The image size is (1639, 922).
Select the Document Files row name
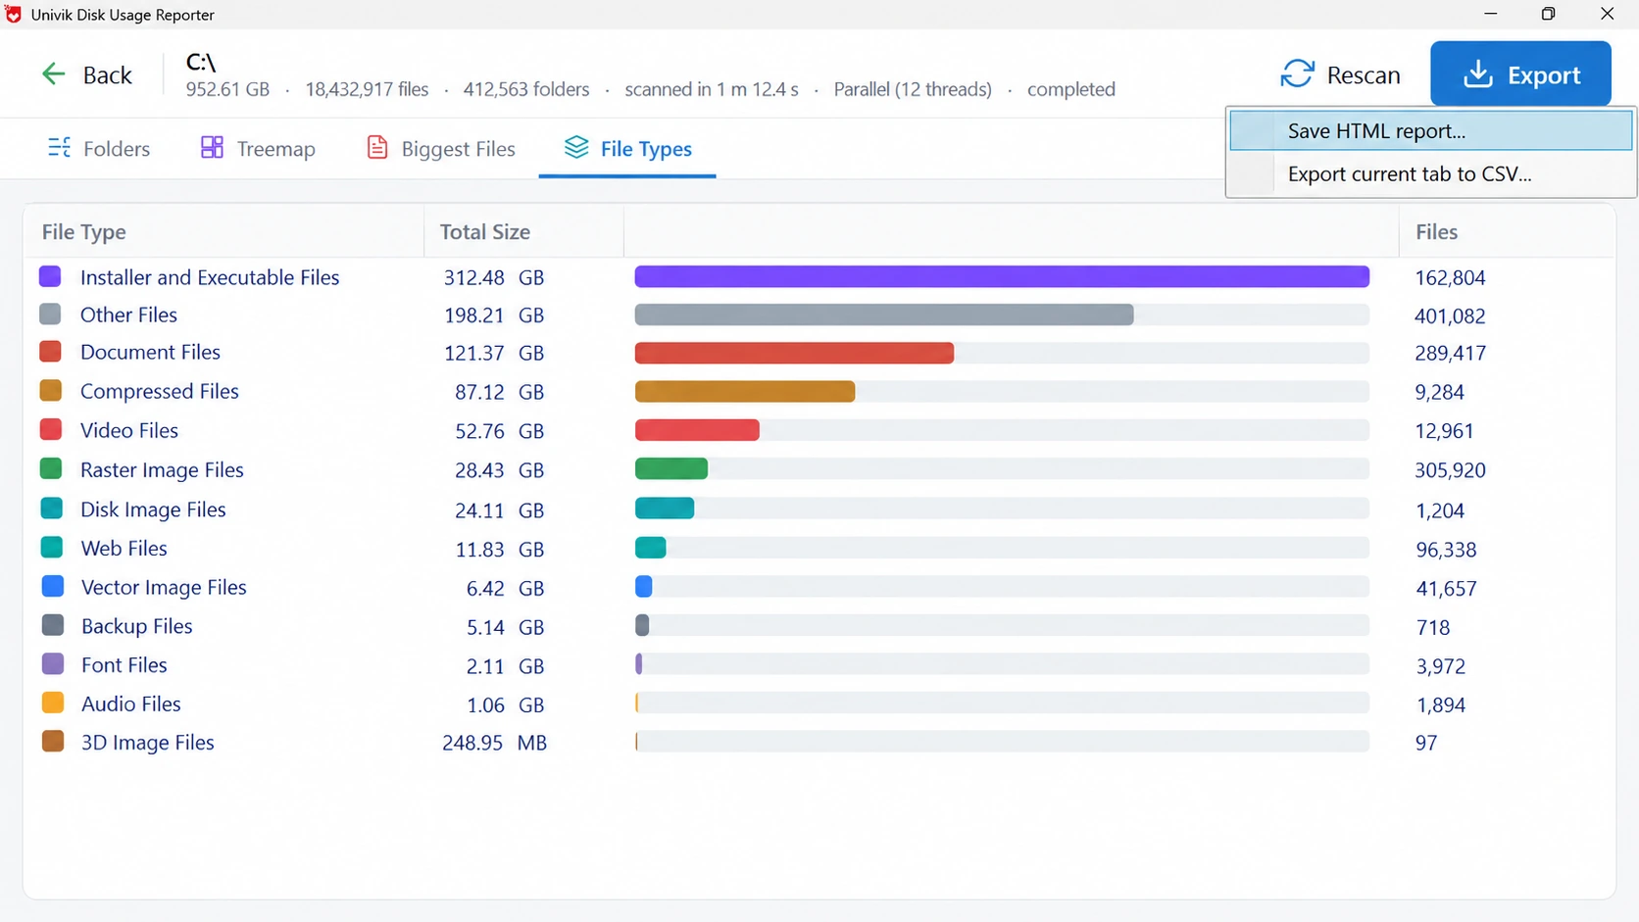pyautogui.click(x=150, y=352)
